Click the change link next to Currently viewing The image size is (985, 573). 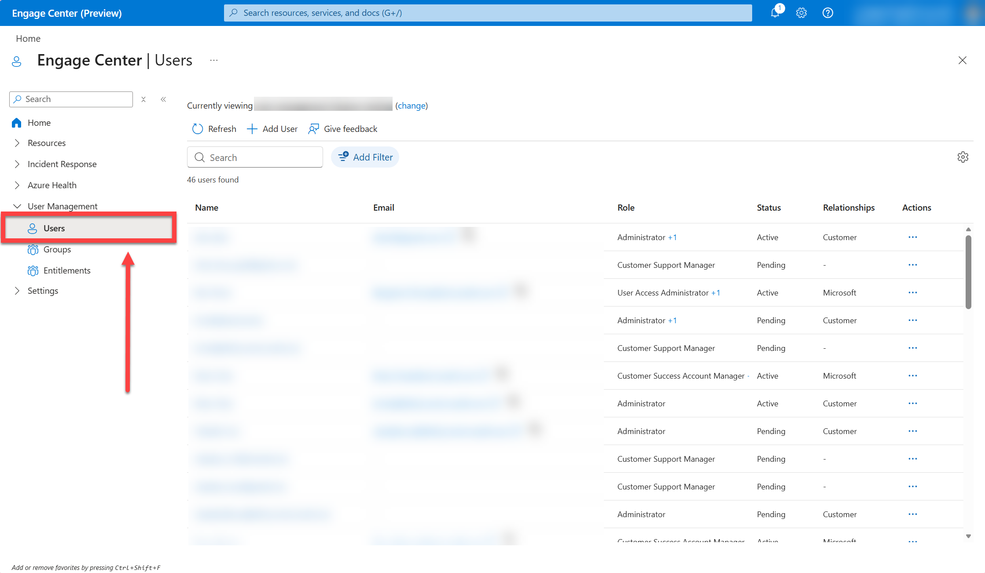tap(412, 106)
